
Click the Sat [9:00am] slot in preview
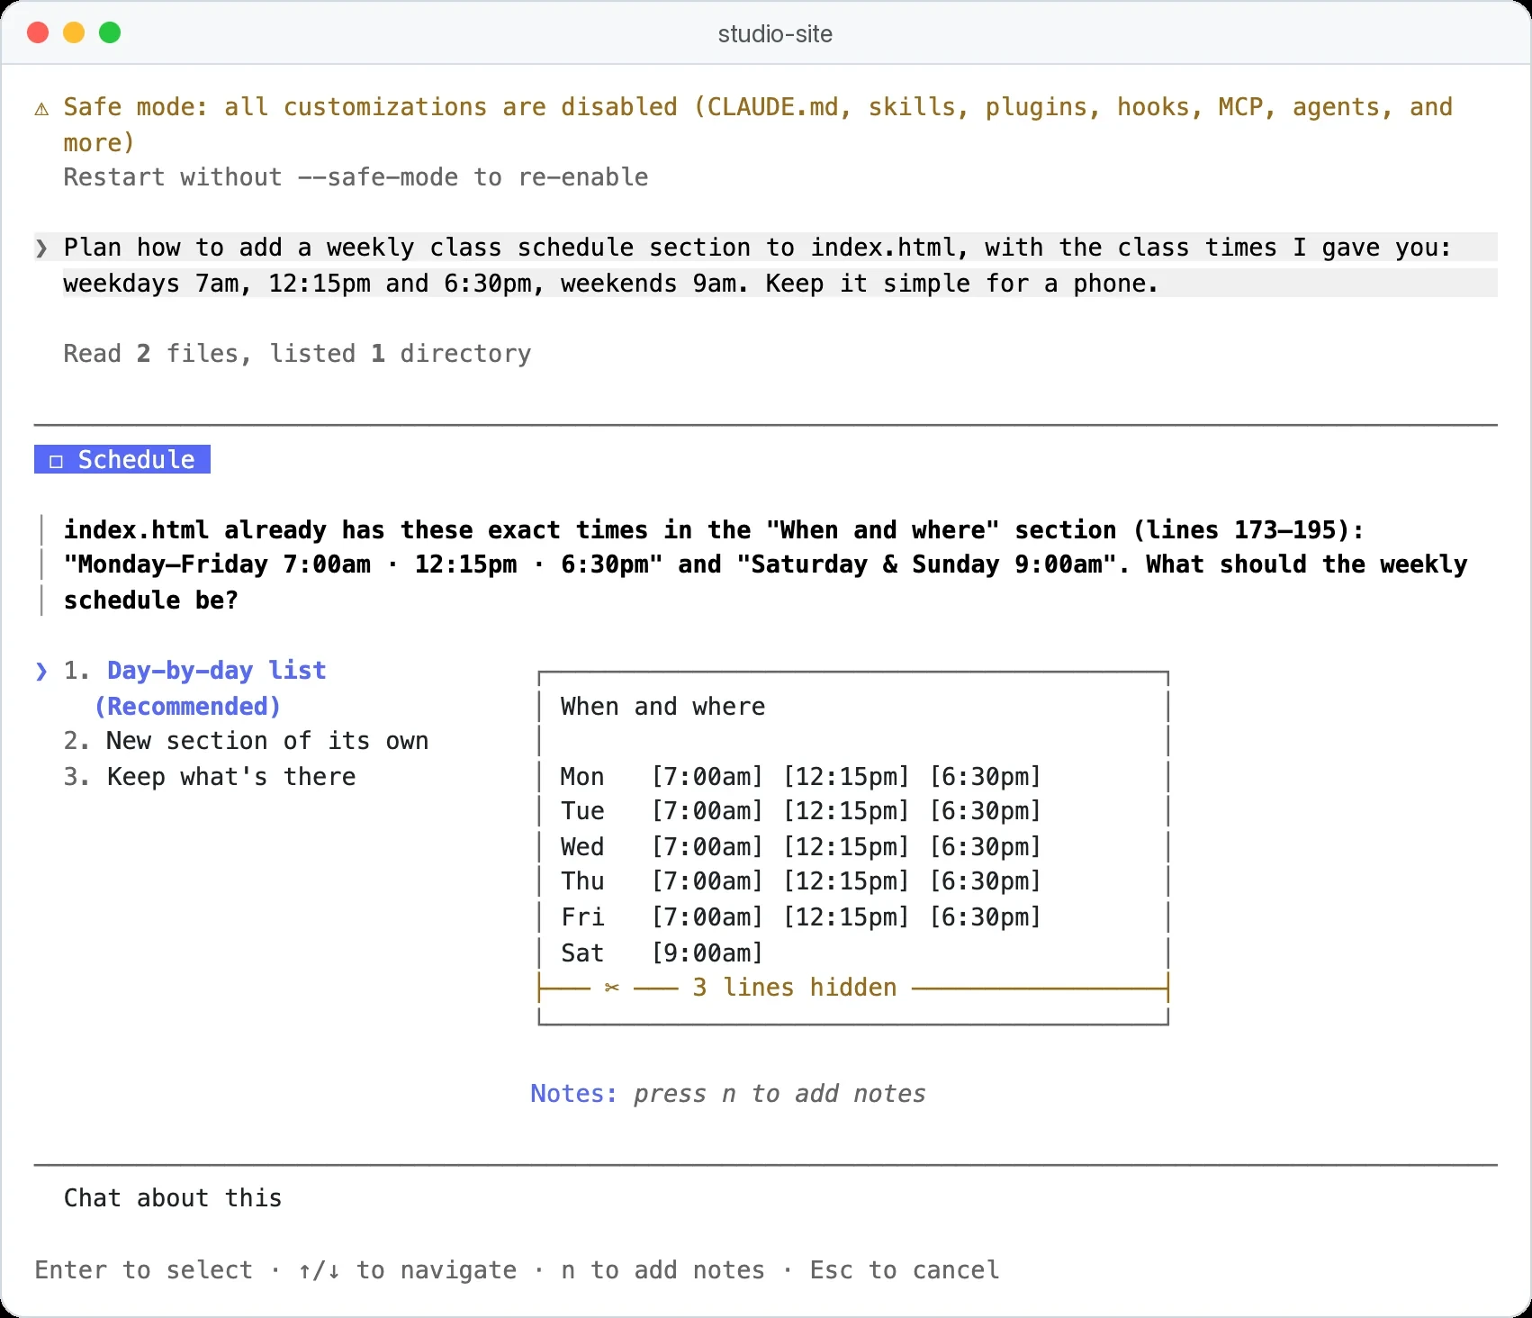(x=707, y=952)
